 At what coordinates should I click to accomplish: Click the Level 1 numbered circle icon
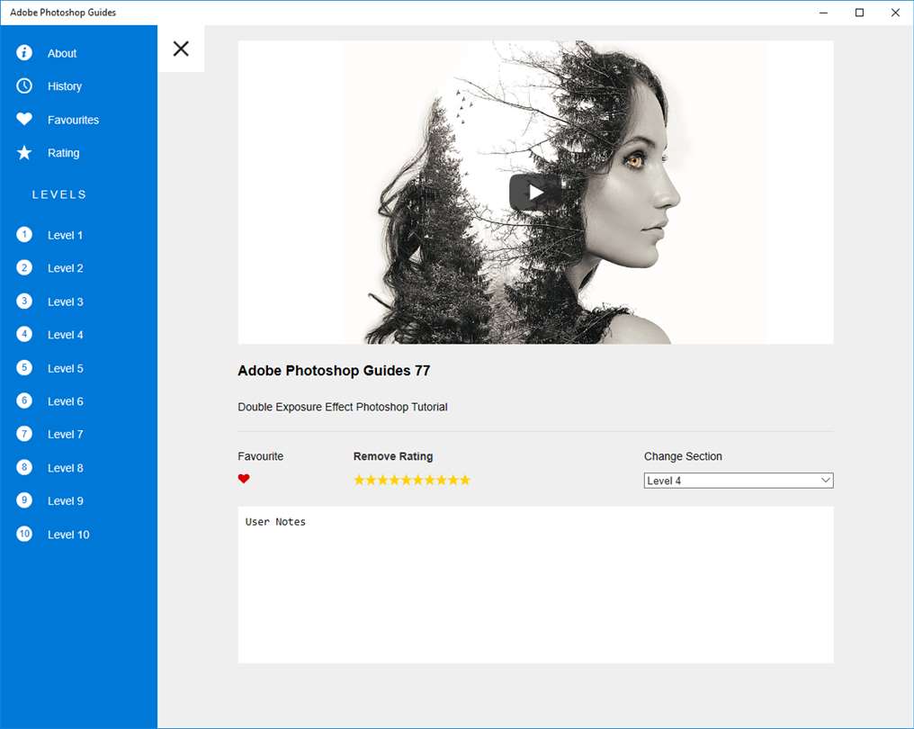24,234
